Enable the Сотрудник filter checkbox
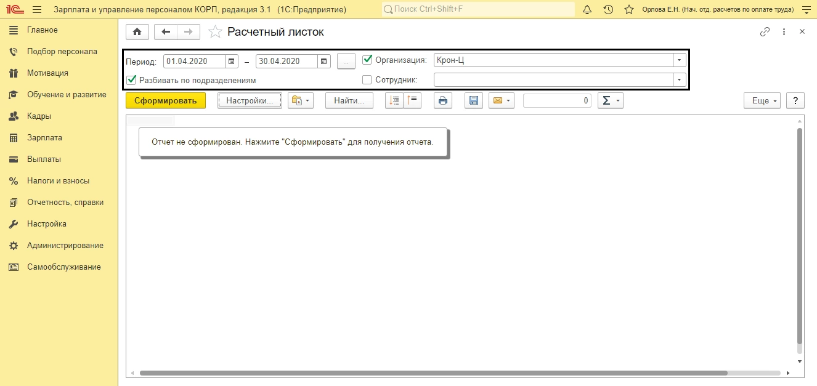 (368, 79)
